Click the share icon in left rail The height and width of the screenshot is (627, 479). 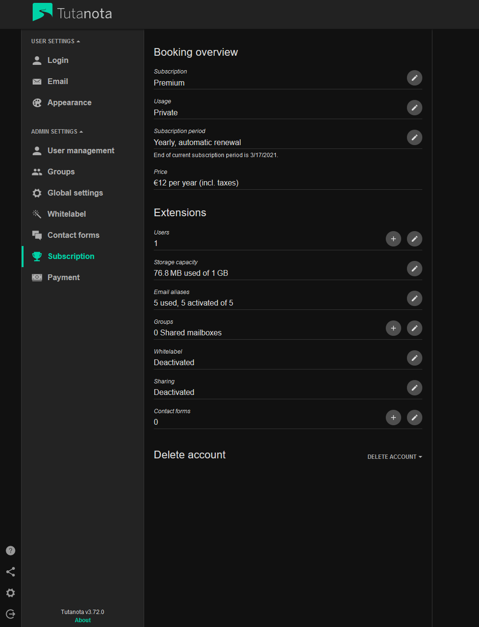[x=11, y=572]
